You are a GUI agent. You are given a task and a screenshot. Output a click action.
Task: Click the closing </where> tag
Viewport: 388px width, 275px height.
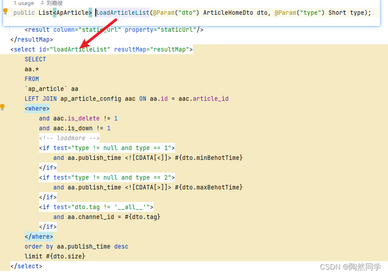(39, 237)
